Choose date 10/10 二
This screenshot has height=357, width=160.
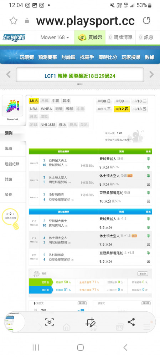[140, 101]
